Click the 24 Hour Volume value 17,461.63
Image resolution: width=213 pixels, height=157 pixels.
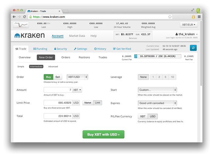[x=122, y=23]
